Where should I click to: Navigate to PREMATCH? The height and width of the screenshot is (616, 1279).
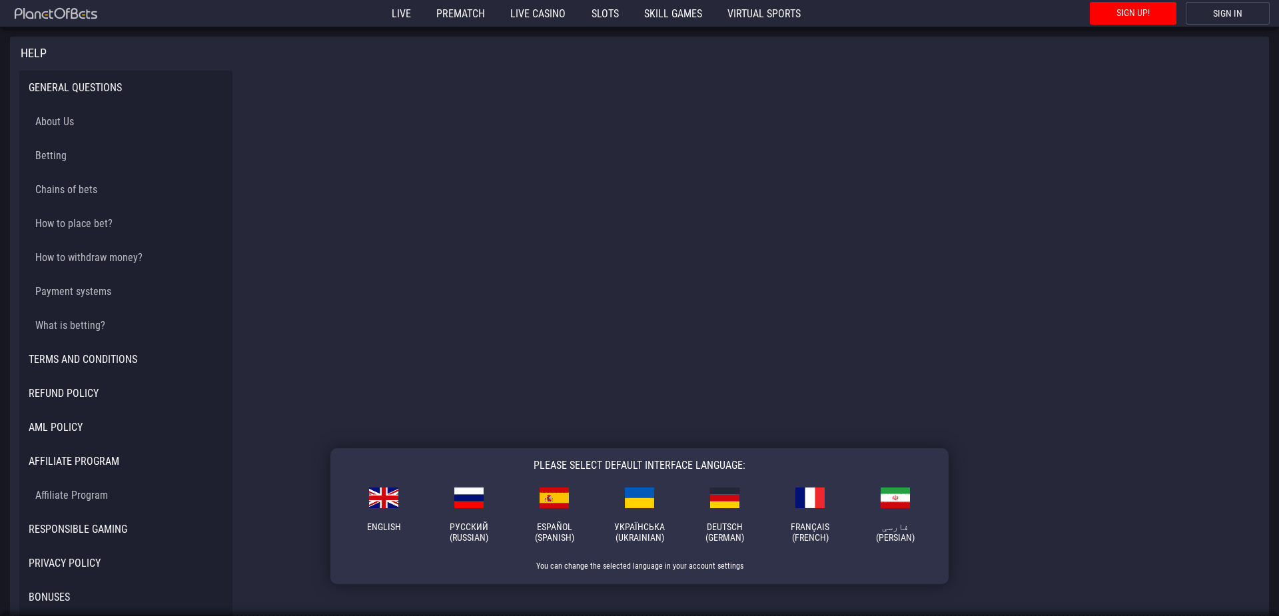(x=460, y=13)
